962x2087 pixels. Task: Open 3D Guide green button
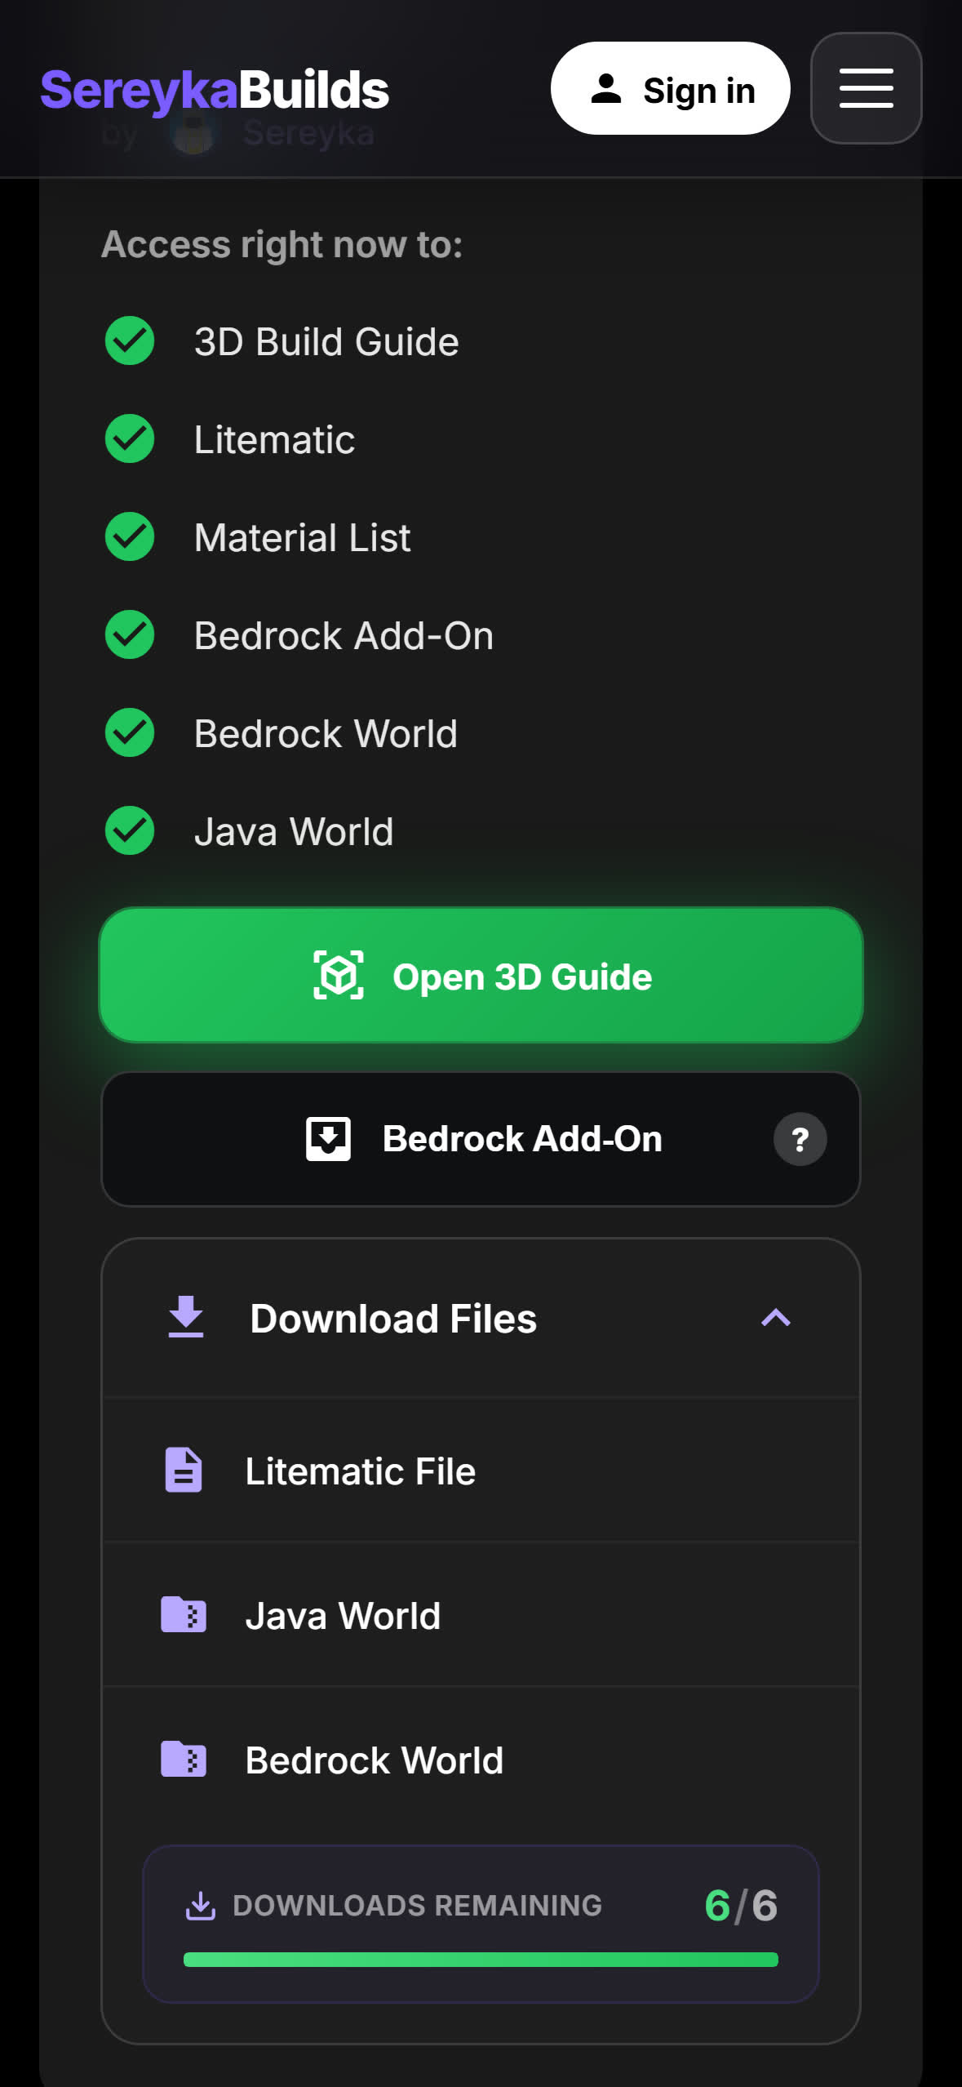coord(481,975)
